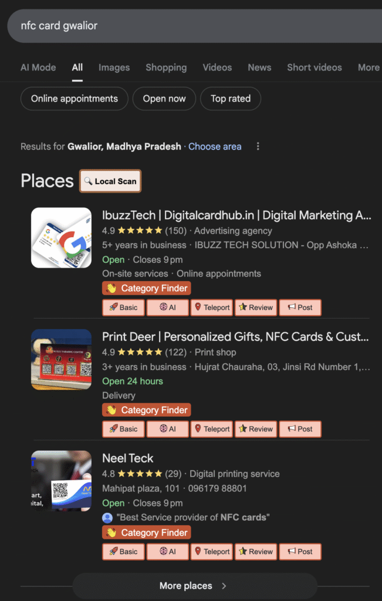Click the search box with nfc card gwalior
The image size is (382, 601).
(176, 26)
